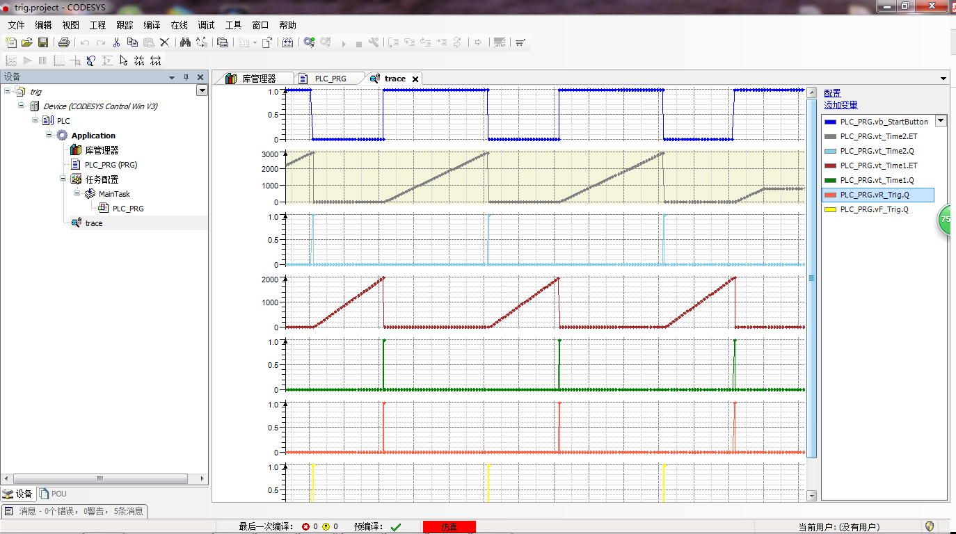Open the 调试 menu

[x=206, y=25]
